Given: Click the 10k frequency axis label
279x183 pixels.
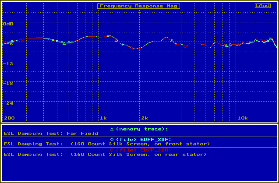Looking at the screenshot, I should 243,118.
